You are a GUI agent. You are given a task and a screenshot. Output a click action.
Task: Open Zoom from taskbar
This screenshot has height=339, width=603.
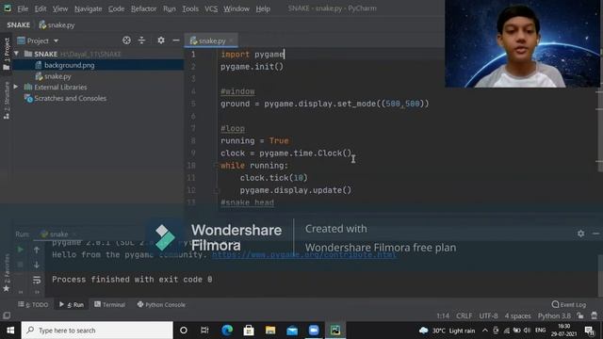click(314, 331)
